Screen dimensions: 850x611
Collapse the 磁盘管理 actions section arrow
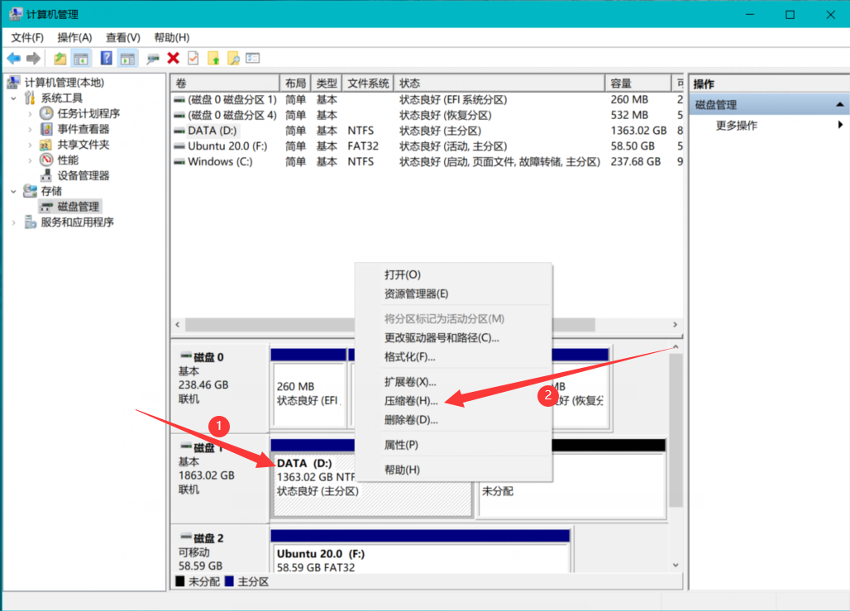pyautogui.click(x=839, y=104)
